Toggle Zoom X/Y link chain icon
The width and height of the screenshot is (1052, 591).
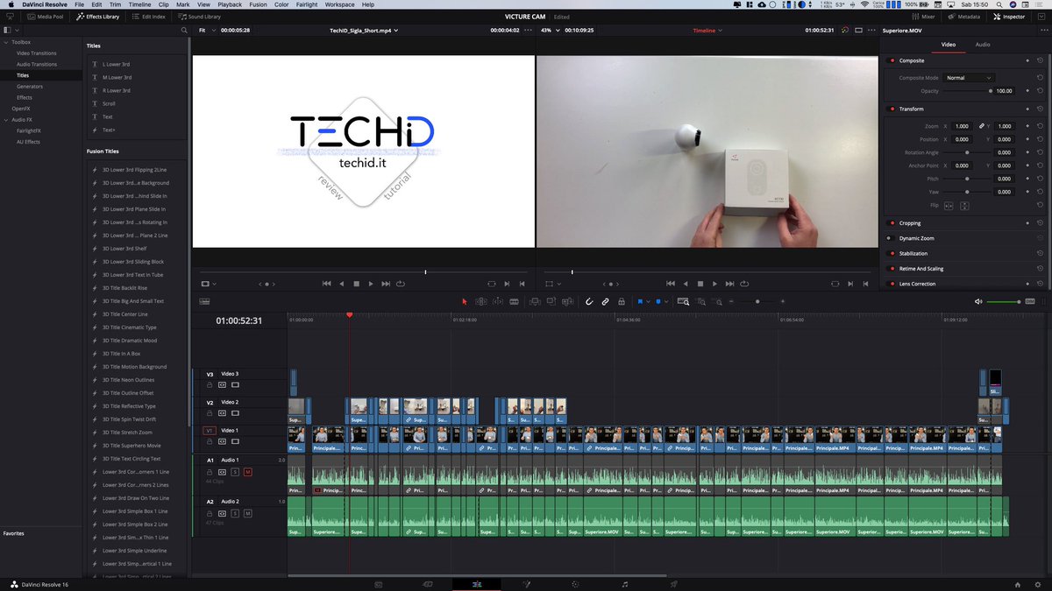coord(982,126)
